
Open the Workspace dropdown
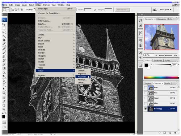click(x=165, y=9)
